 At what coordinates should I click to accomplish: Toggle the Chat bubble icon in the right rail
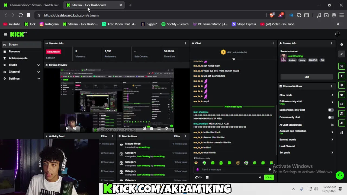342,95
